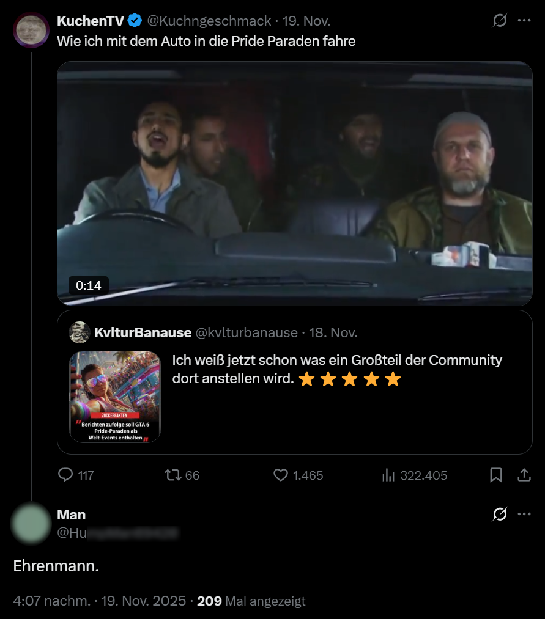Open KuchenTV's profile picture
This screenshot has width=545, height=619.
(x=31, y=29)
